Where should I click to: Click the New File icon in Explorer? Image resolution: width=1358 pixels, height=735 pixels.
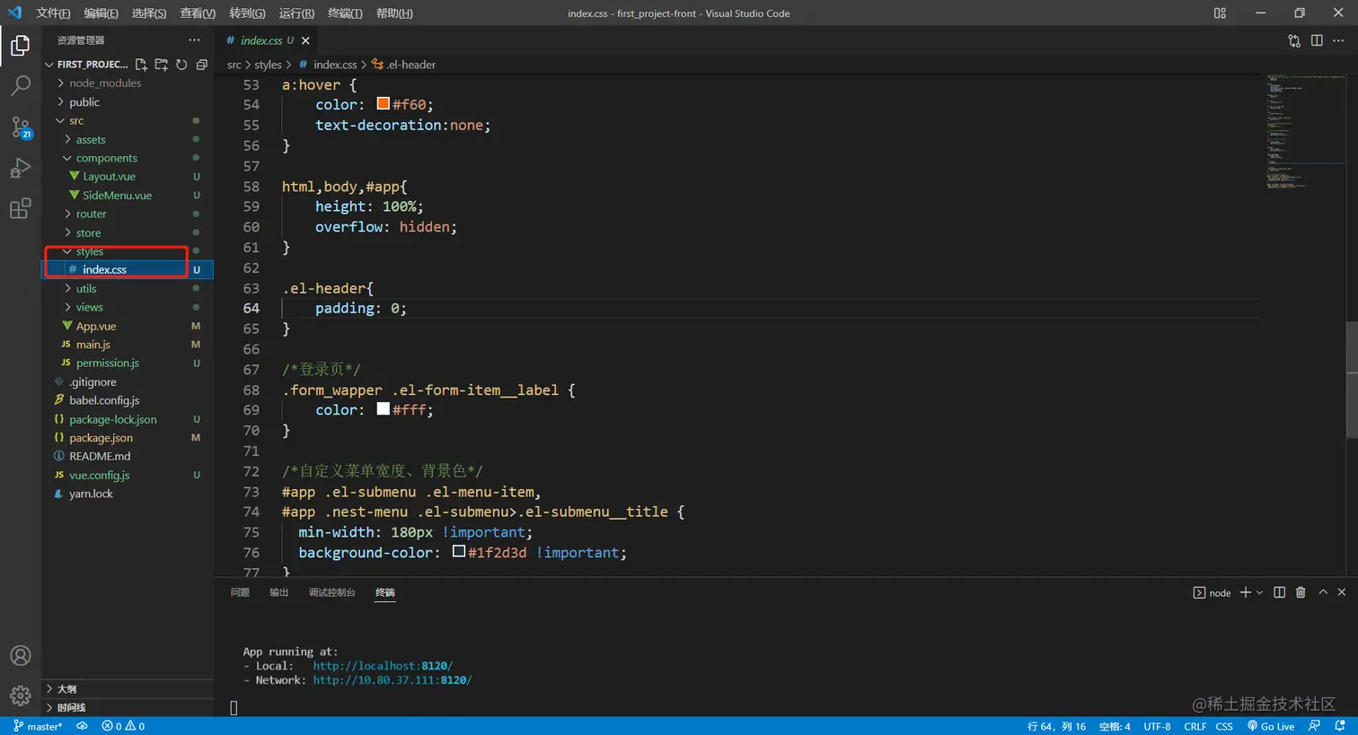click(141, 65)
